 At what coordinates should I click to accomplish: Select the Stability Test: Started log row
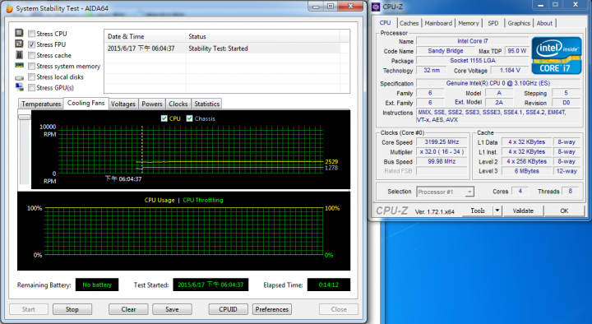222,49
